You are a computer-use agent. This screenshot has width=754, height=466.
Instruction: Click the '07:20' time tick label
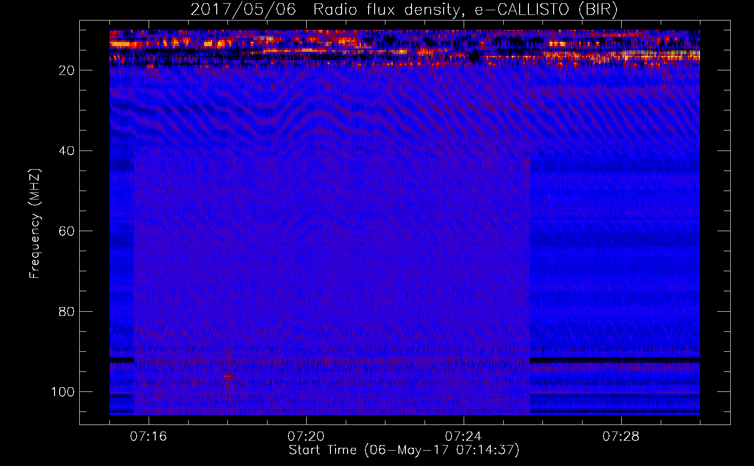coord(306,437)
